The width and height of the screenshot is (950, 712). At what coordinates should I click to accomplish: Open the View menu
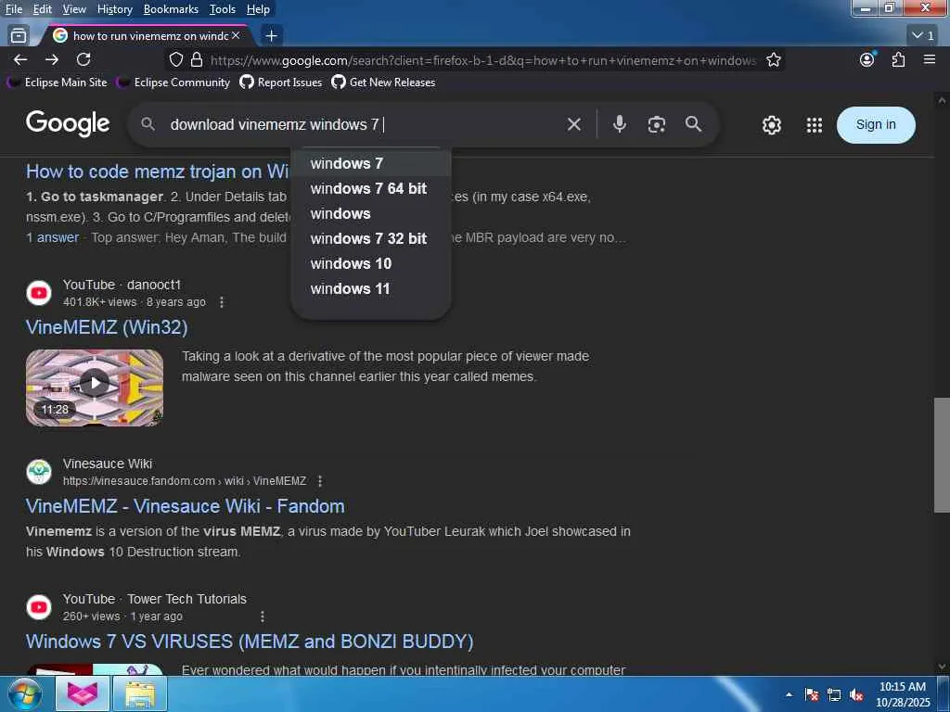(74, 9)
